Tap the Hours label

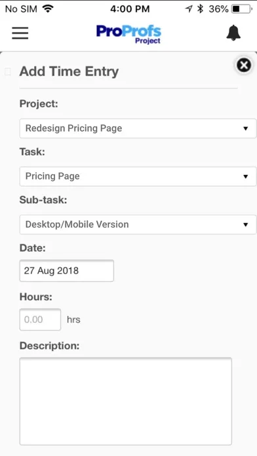[36, 297]
